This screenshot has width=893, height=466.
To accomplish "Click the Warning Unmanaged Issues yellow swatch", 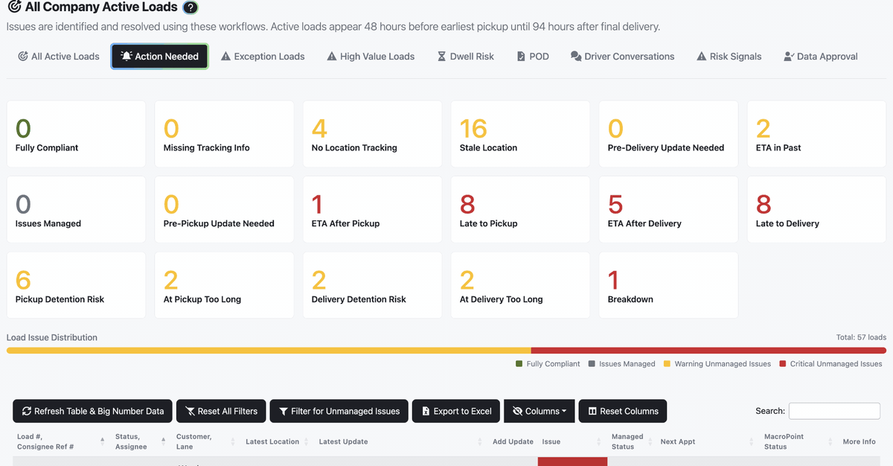I will (x=668, y=364).
